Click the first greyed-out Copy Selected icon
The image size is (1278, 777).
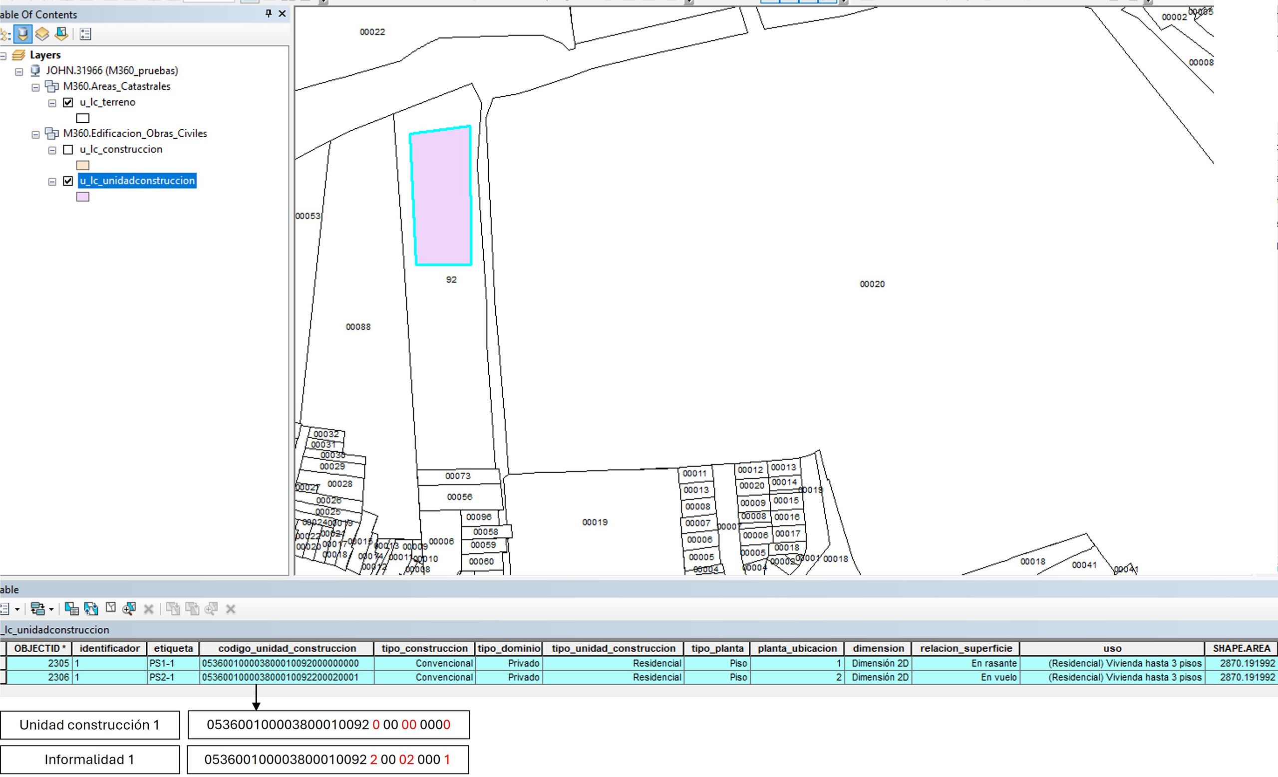[173, 608]
